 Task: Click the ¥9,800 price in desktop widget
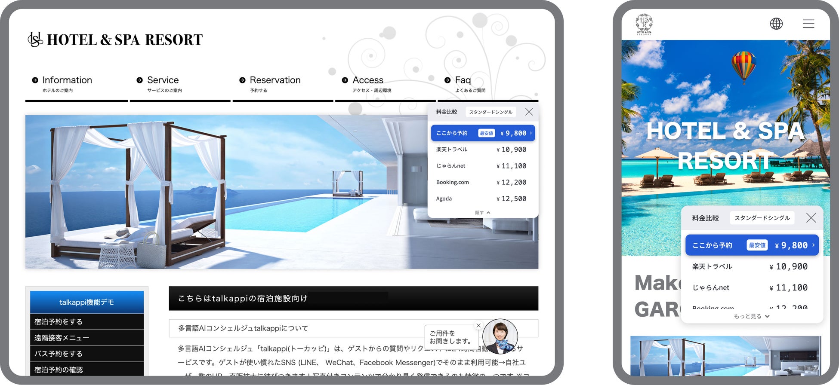pos(513,133)
